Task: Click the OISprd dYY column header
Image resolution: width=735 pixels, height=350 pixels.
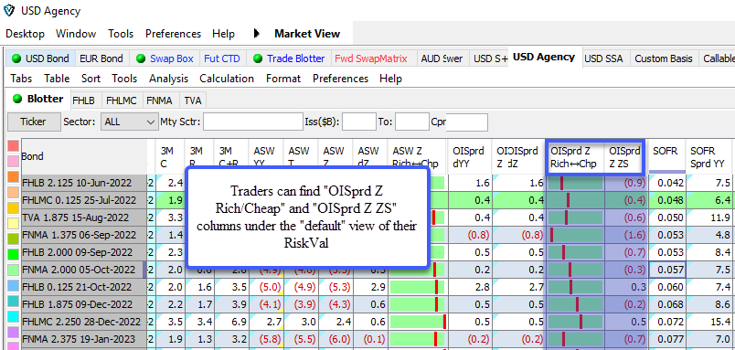Action: pyautogui.click(x=469, y=156)
